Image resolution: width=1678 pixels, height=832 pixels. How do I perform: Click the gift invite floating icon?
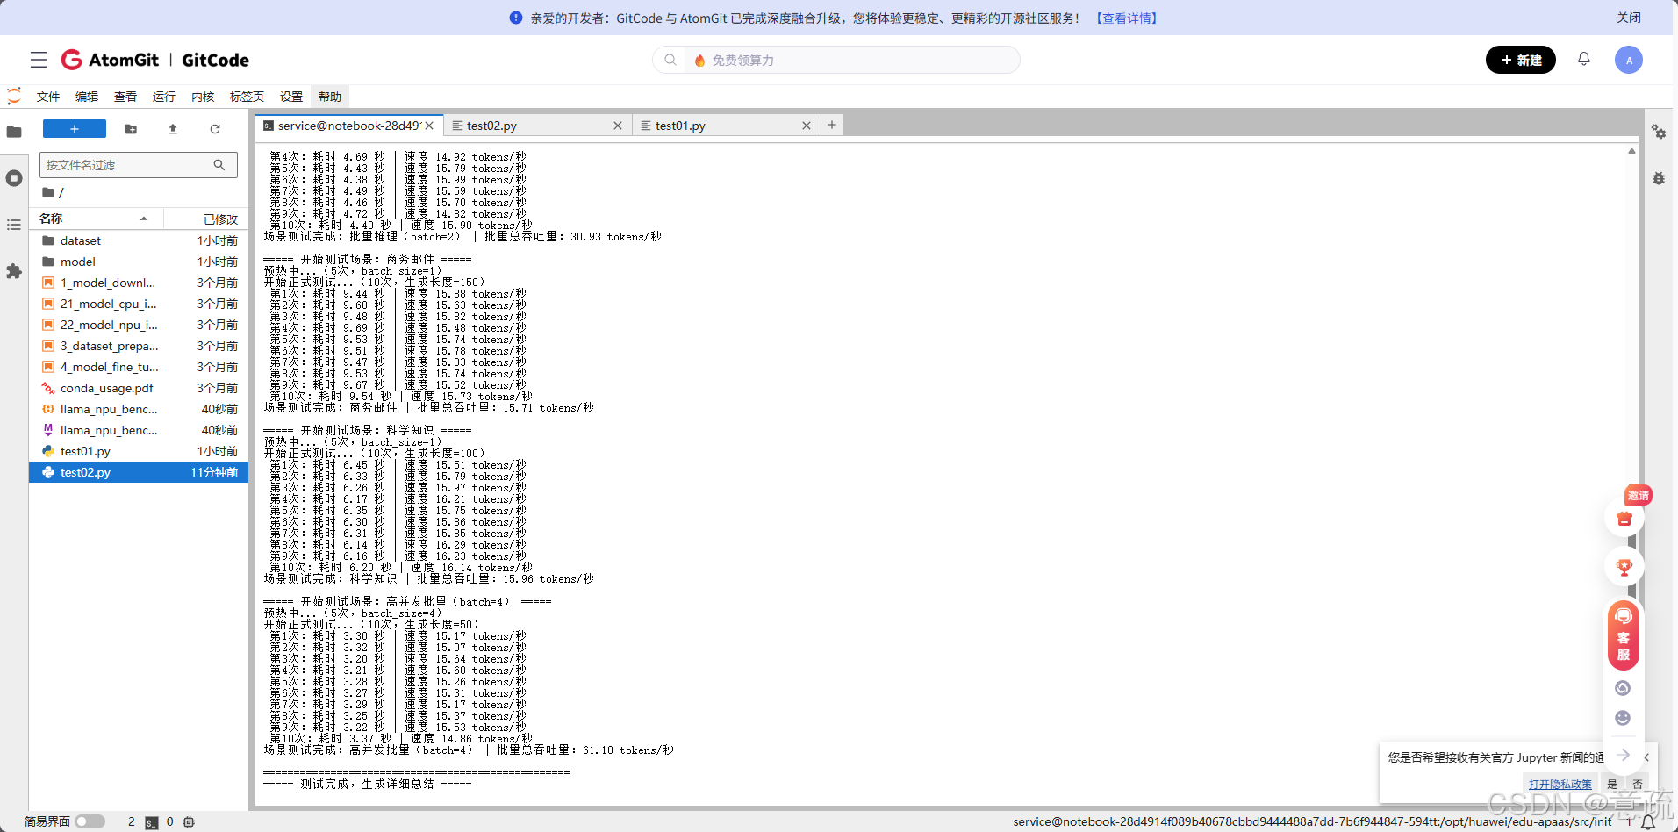[1624, 518]
